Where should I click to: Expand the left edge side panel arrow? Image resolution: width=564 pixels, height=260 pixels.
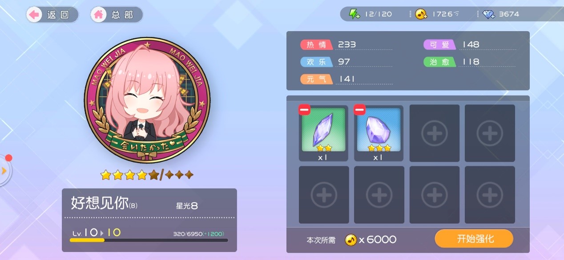[4, 170]
